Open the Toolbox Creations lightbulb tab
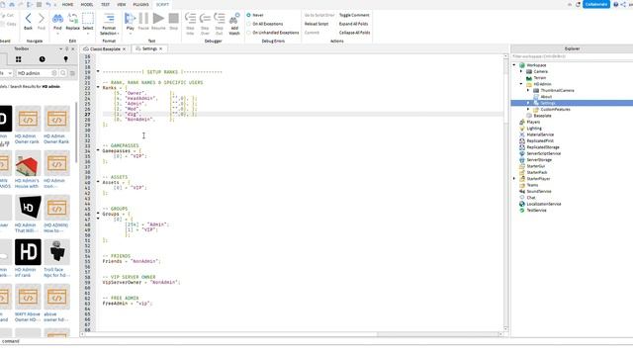Screen dimensions: 633x356 [66, 59]
